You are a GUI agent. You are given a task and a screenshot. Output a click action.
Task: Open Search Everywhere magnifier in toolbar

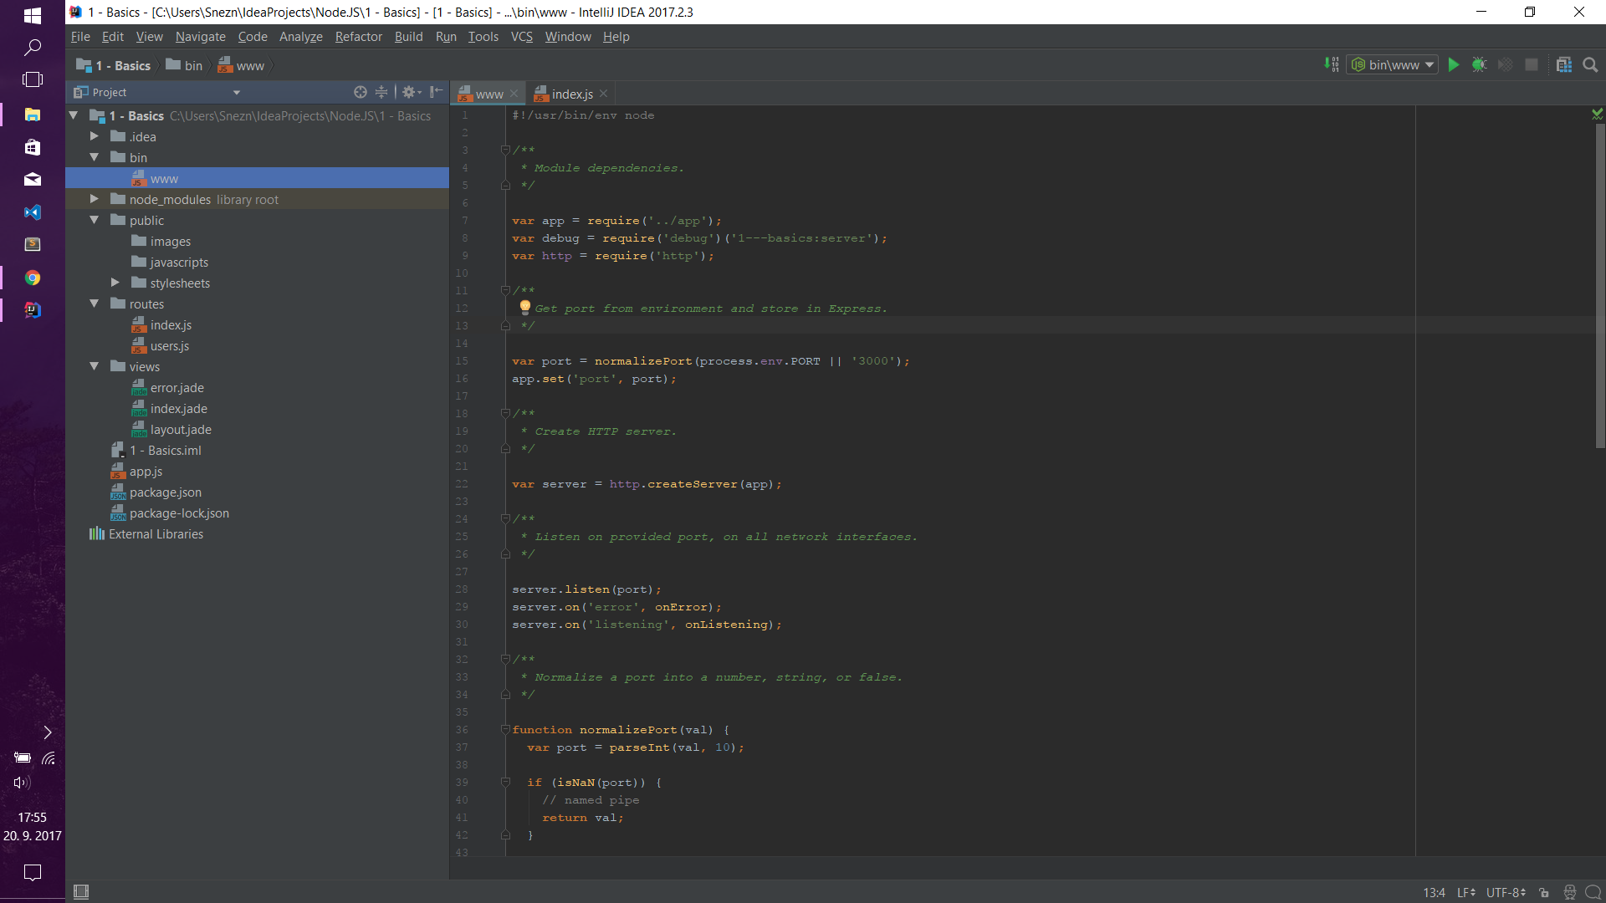1591,65
